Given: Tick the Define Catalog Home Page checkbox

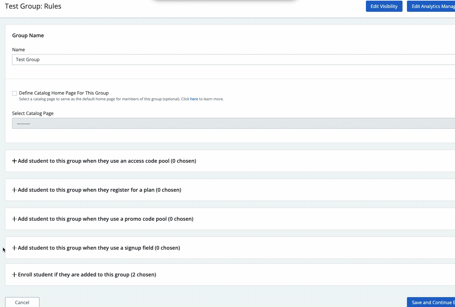Looking at the screenshot, I should 15,93.
